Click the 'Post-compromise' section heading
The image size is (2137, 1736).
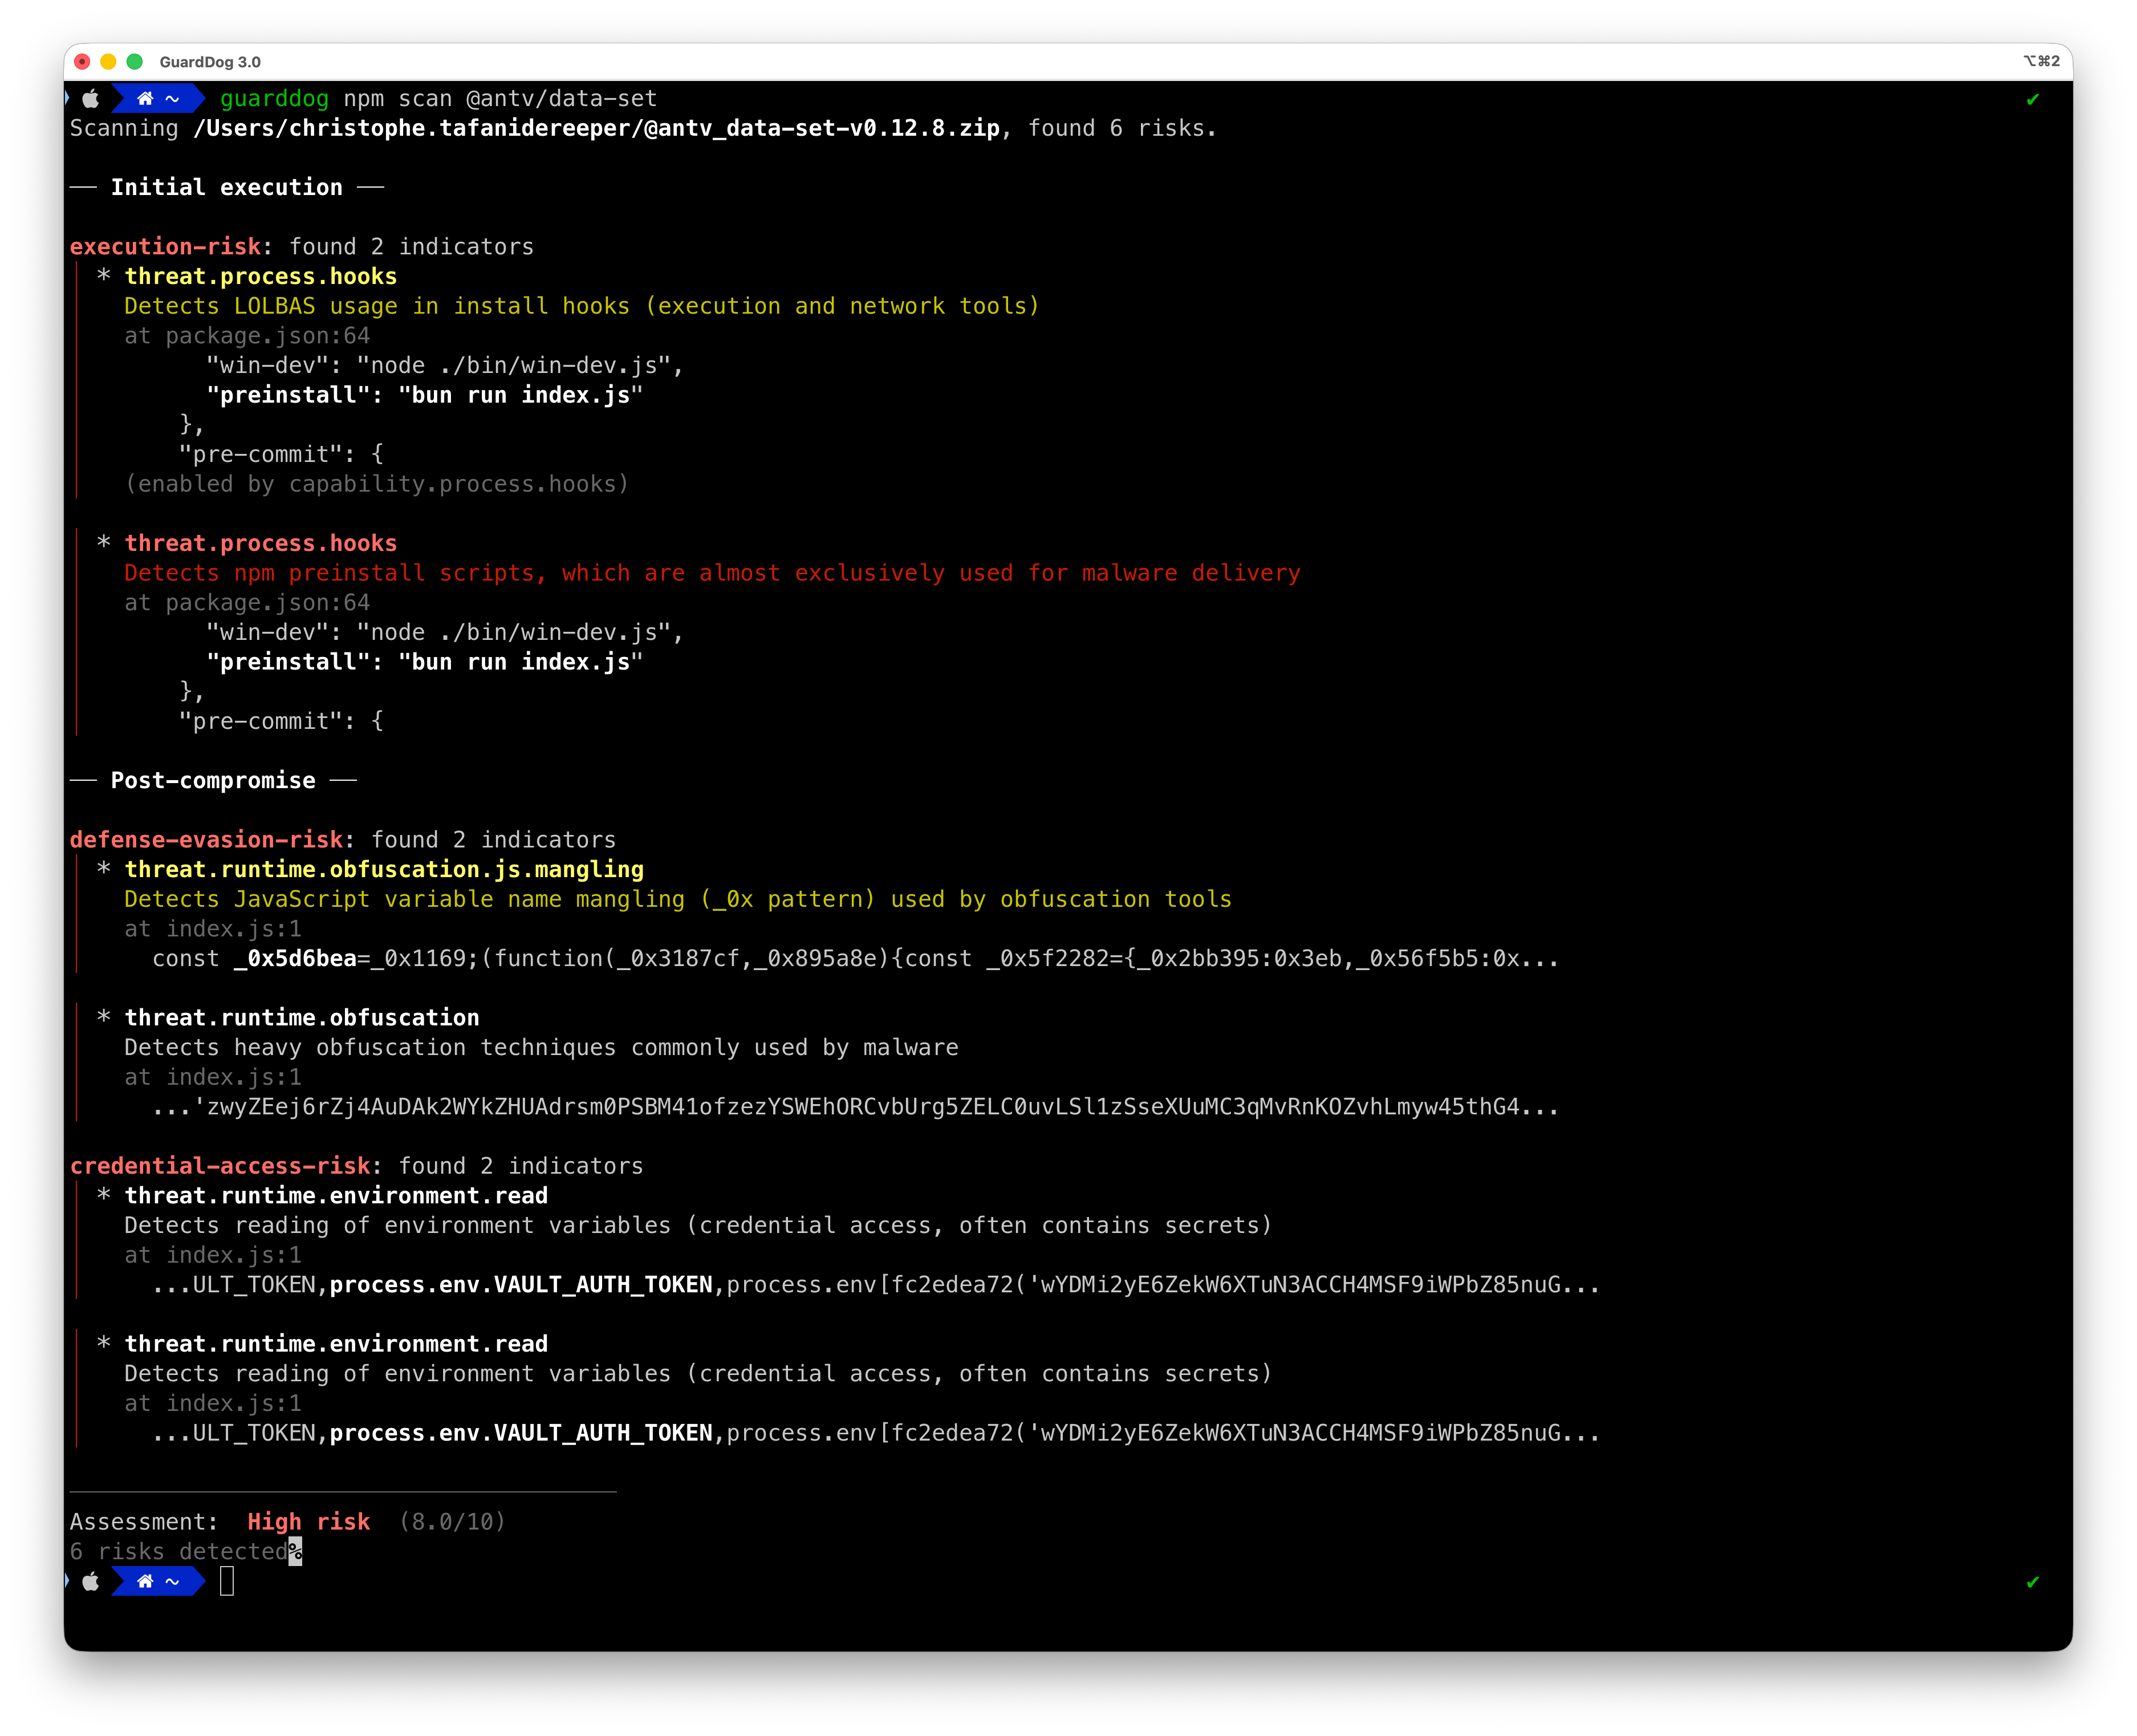pyautogui.click(x=213, y=780)
